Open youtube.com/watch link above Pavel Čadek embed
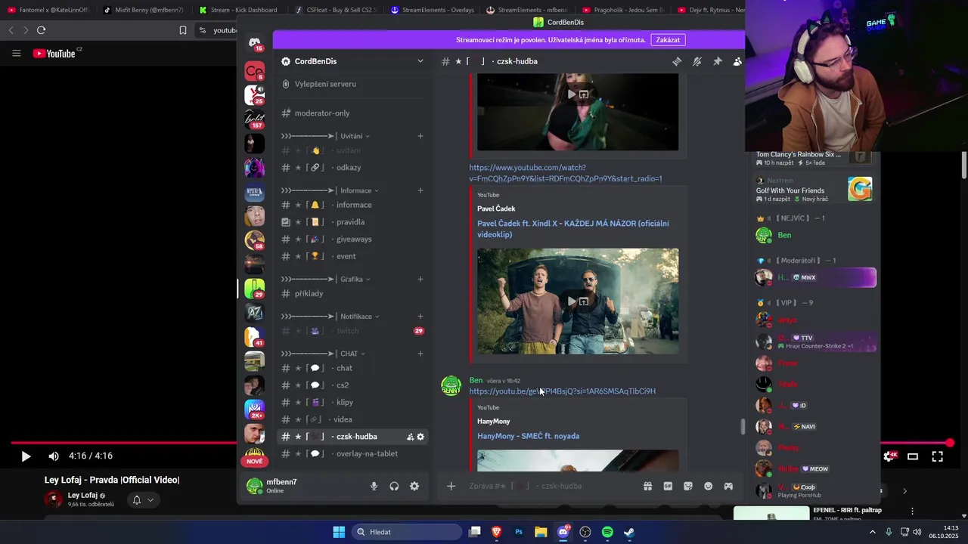Screen dimensions: 968x544 [x=565, y=173]
